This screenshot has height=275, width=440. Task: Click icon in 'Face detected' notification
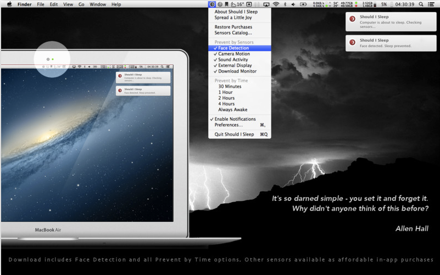352,42
